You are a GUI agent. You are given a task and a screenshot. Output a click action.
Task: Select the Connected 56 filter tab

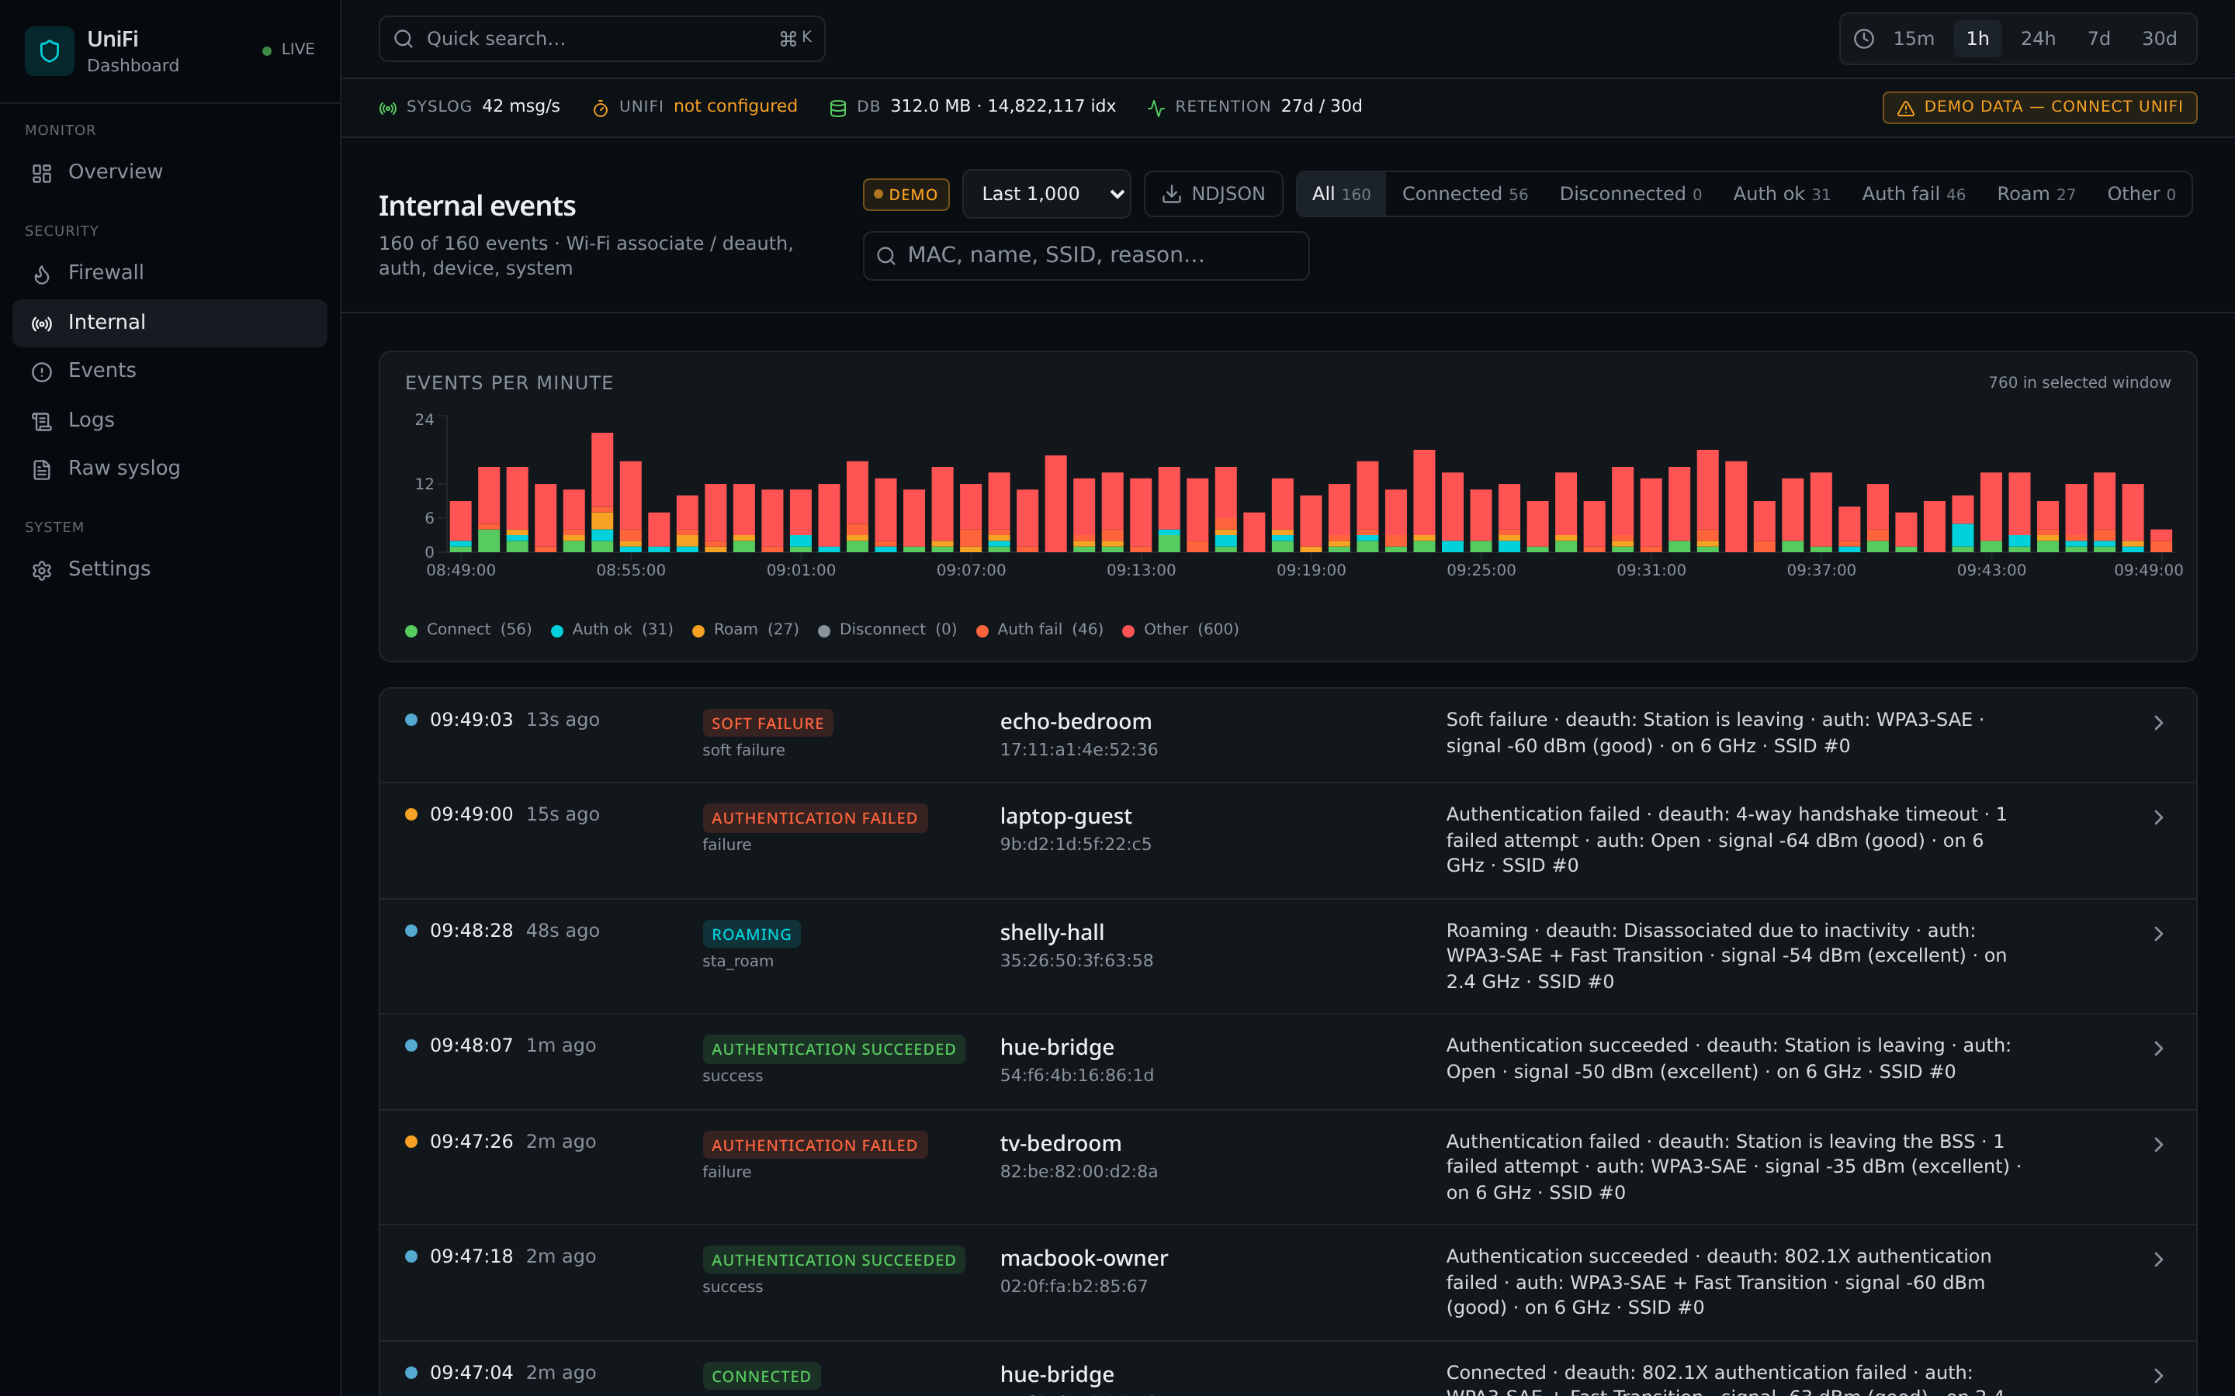click(1464, 194)
